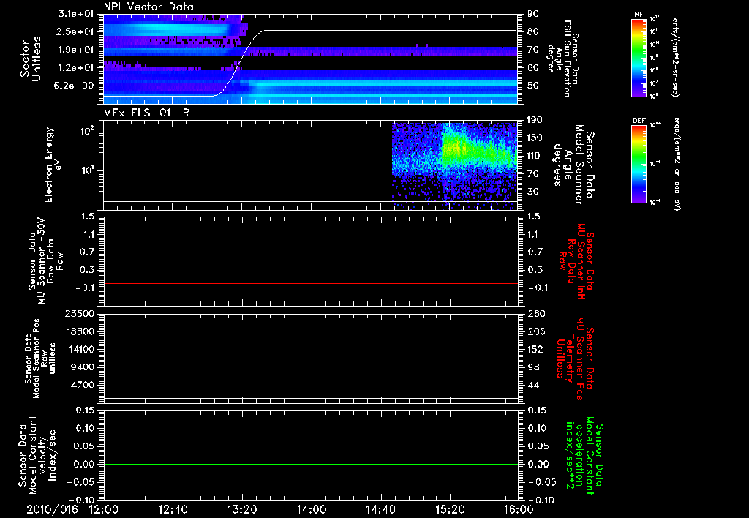
Task: Click the 16:00 time axis label
Action: (519, 509)
